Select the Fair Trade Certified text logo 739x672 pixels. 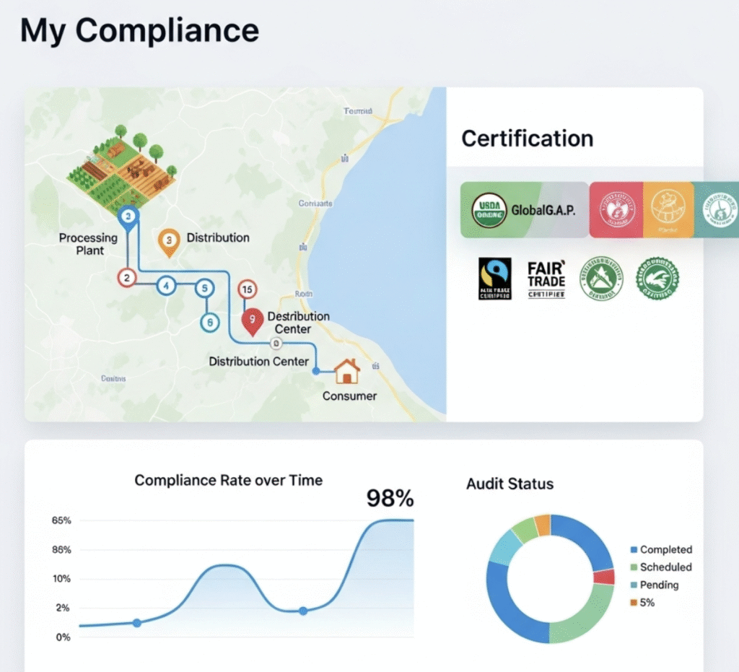click(x=546, y=279)
